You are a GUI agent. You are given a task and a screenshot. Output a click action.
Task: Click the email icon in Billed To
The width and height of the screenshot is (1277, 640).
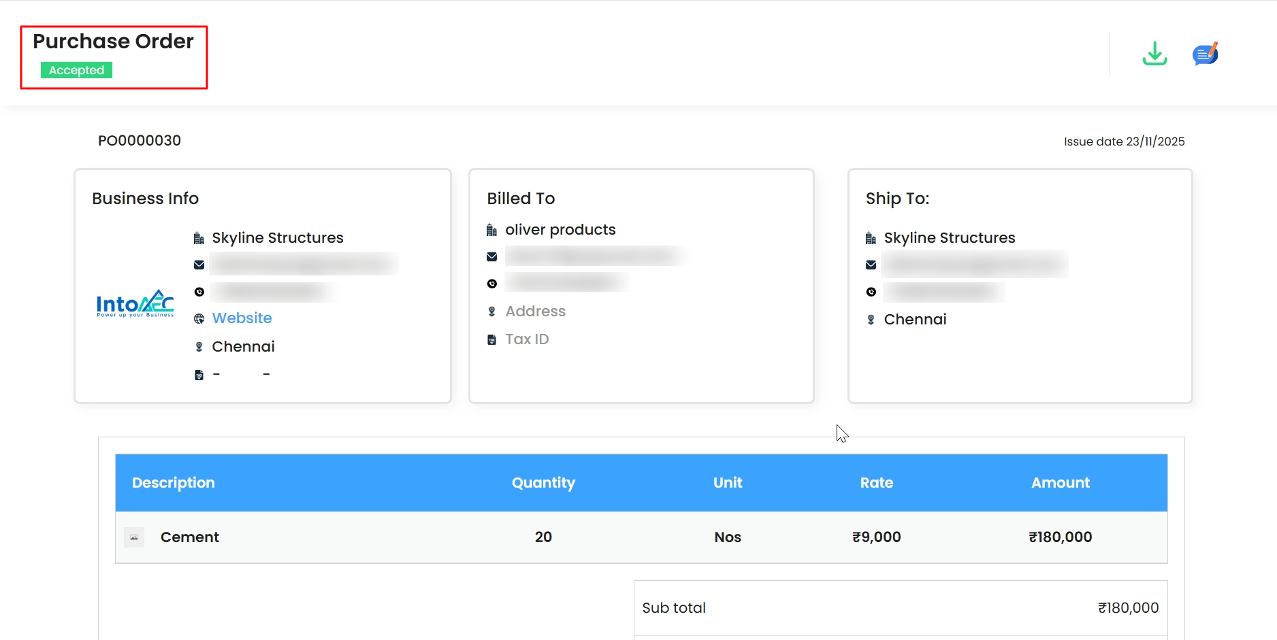(491, 256)
